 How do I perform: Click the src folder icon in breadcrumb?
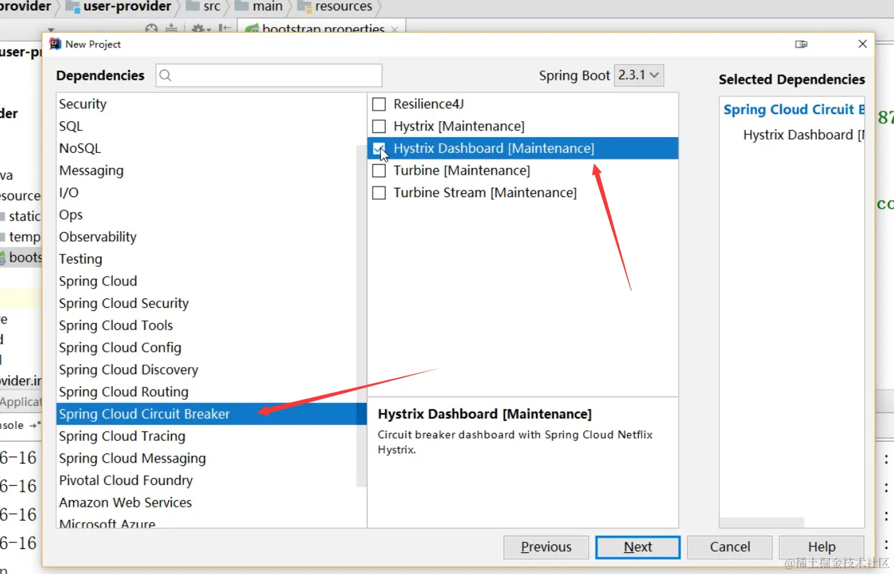point(193,7)
